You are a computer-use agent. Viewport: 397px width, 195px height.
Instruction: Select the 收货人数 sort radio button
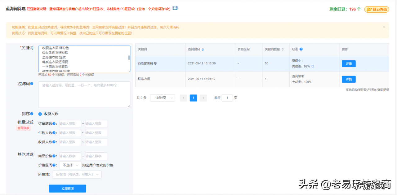coord(40,114)
